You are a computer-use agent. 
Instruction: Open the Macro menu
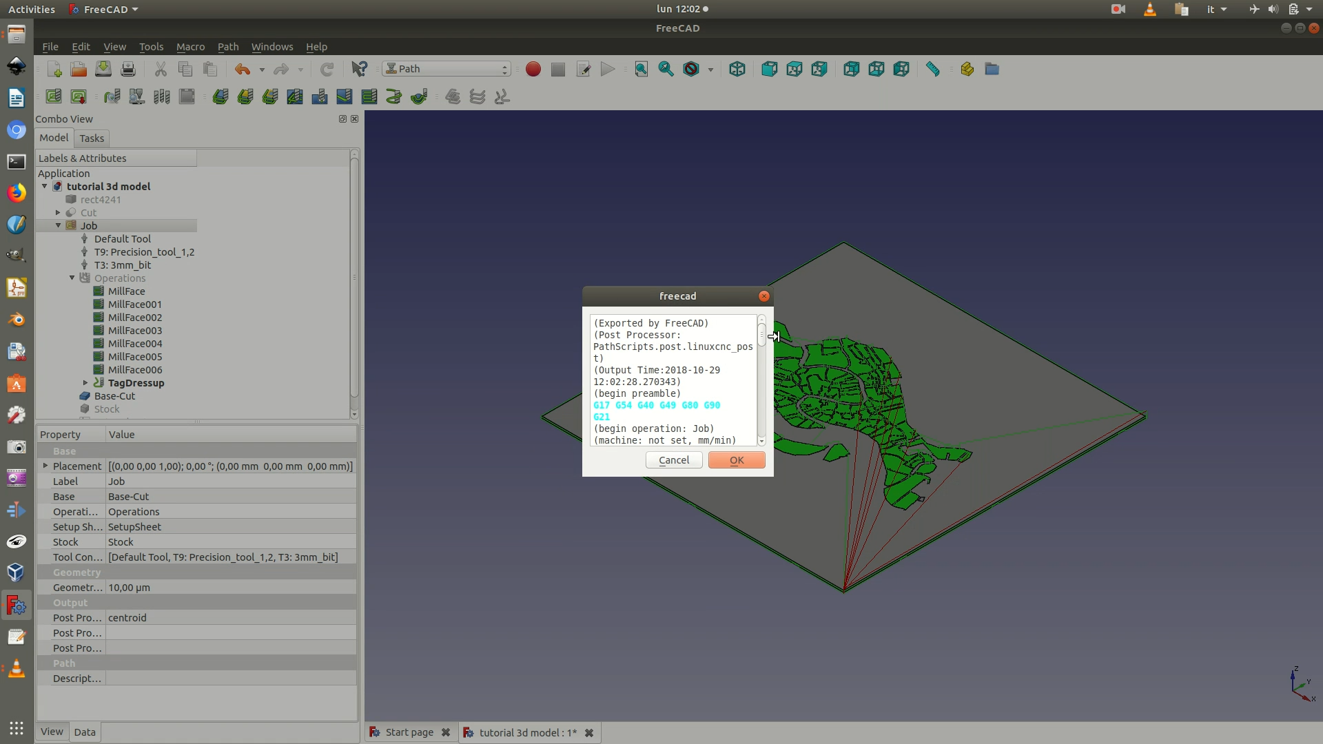(190, 47)
